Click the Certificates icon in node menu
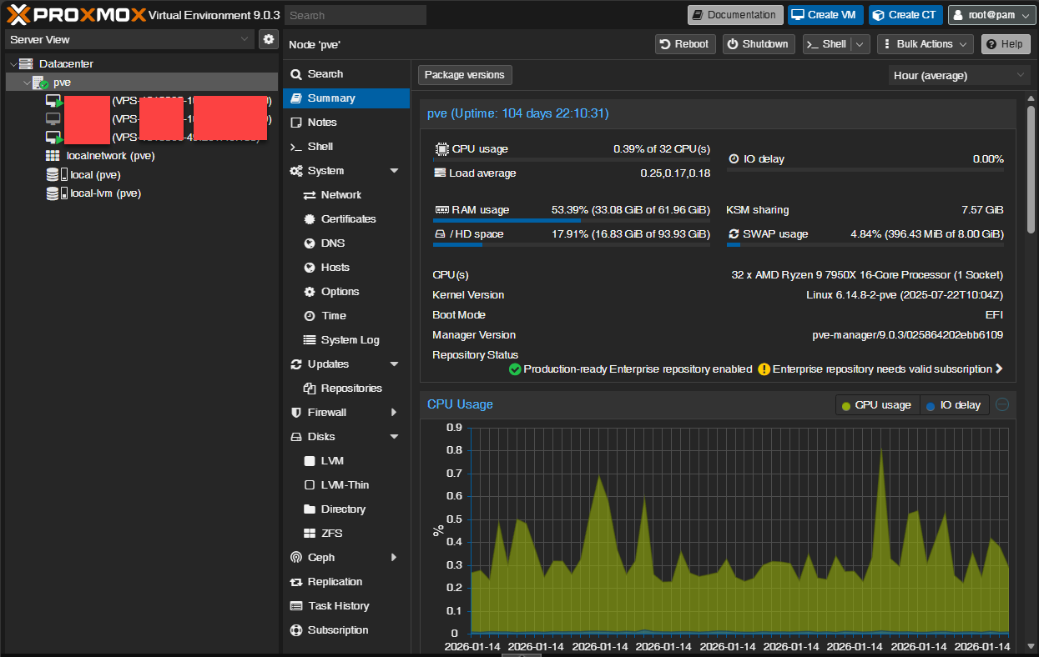Screen dimensions: 1039x657 (310, 218)
